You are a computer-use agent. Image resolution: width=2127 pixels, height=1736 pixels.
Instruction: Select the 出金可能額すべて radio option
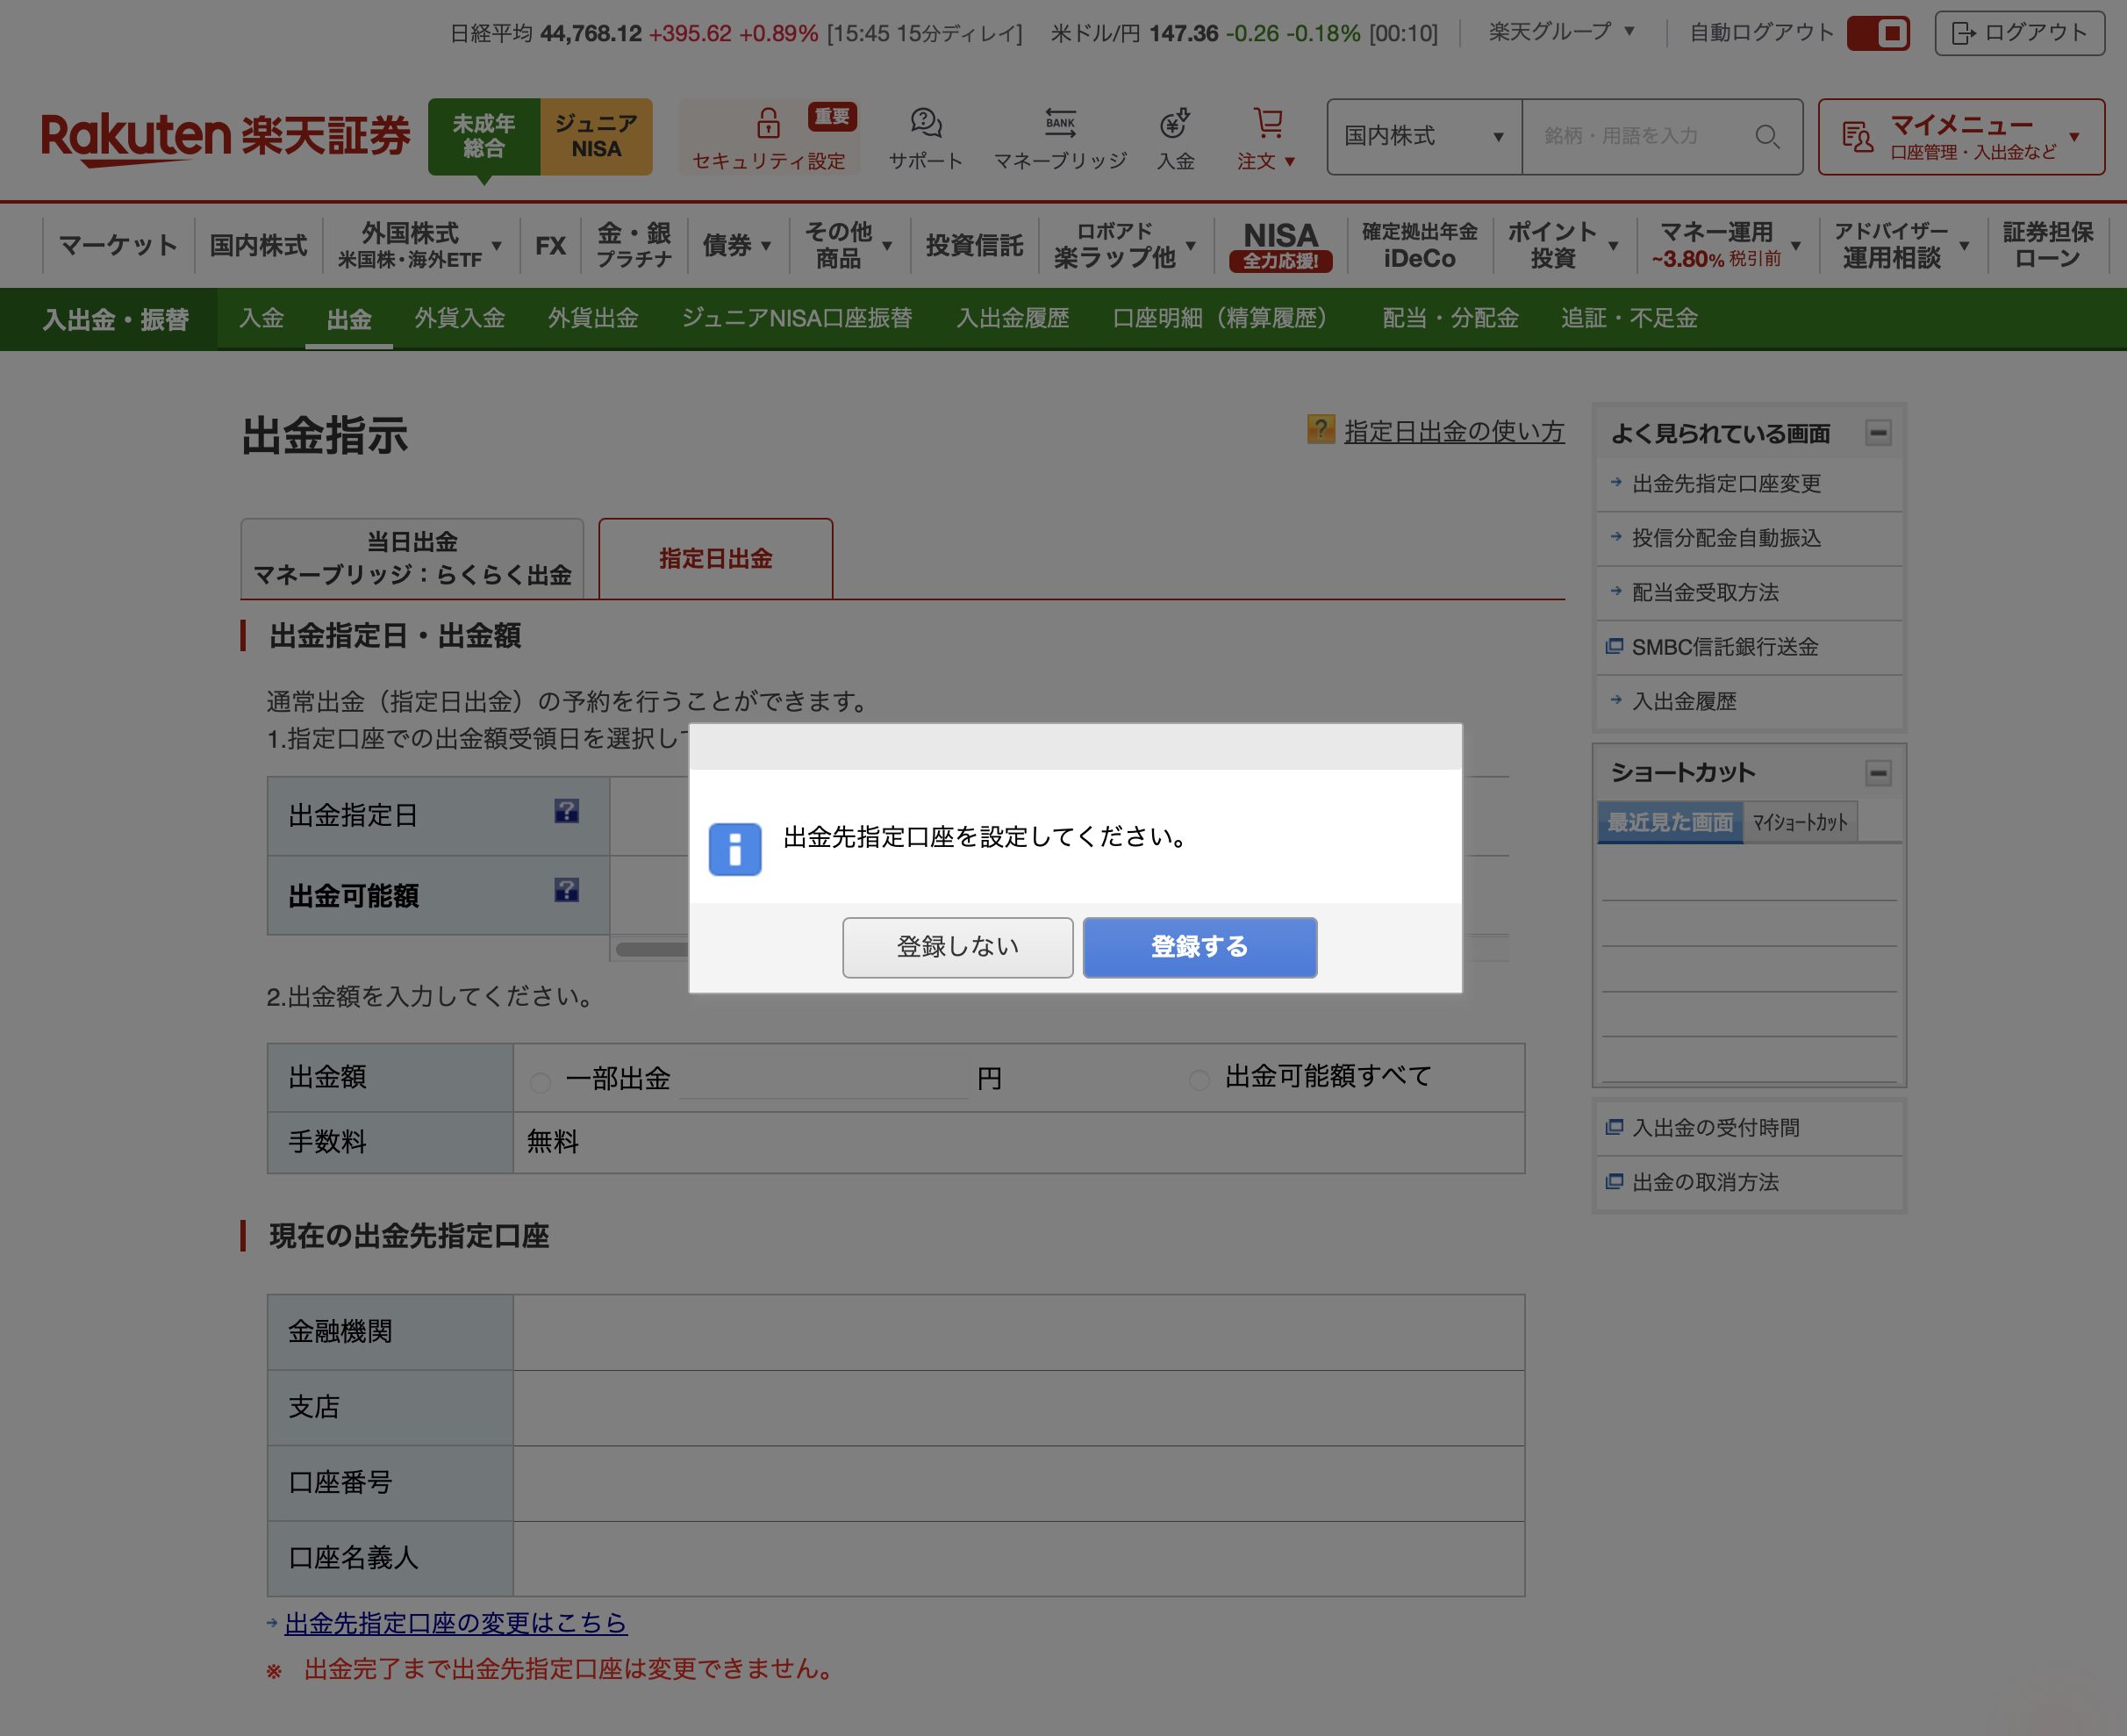pos(1200,1080)
